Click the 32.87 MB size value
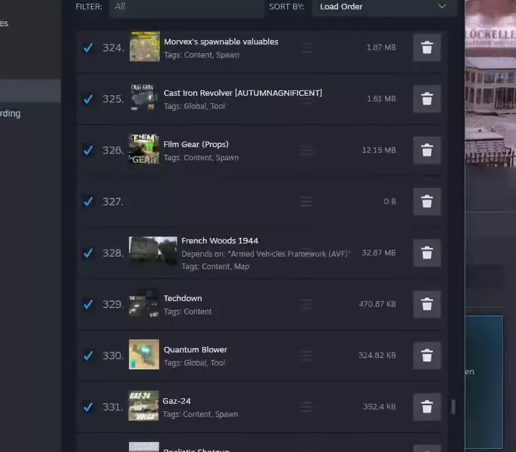This screenshot has height=452, width=516. pyautogui.click(x=379, y=253)
